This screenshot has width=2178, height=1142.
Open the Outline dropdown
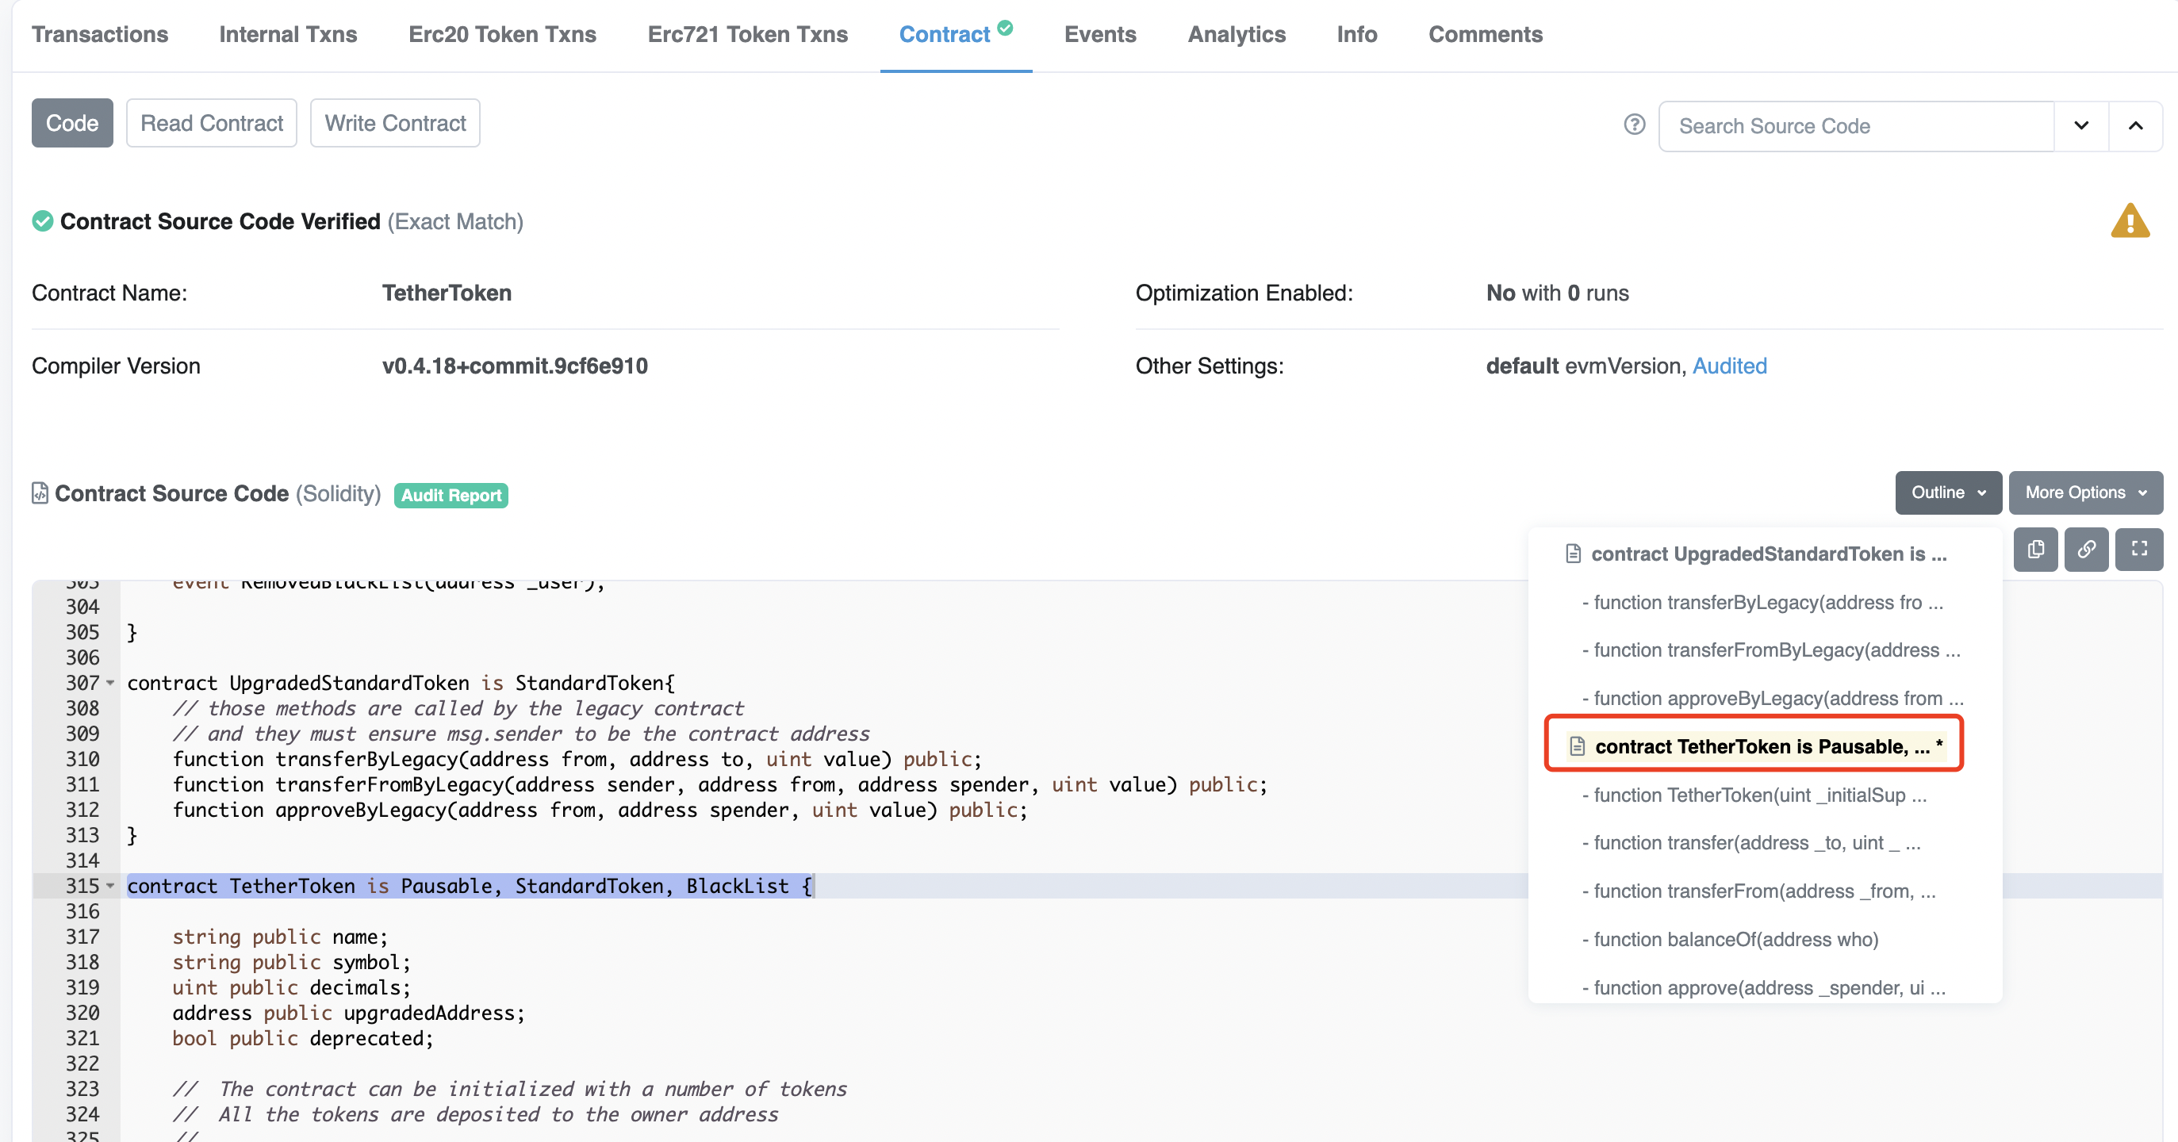click(1948, 492)
